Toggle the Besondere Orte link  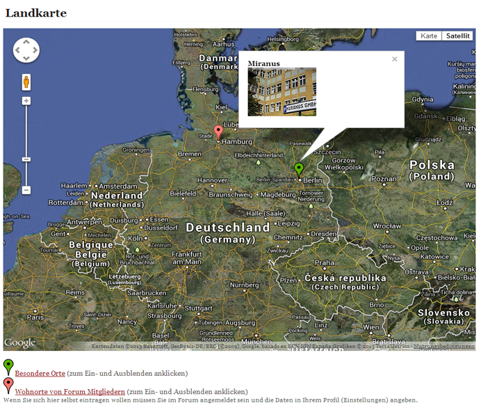point(40,373)
